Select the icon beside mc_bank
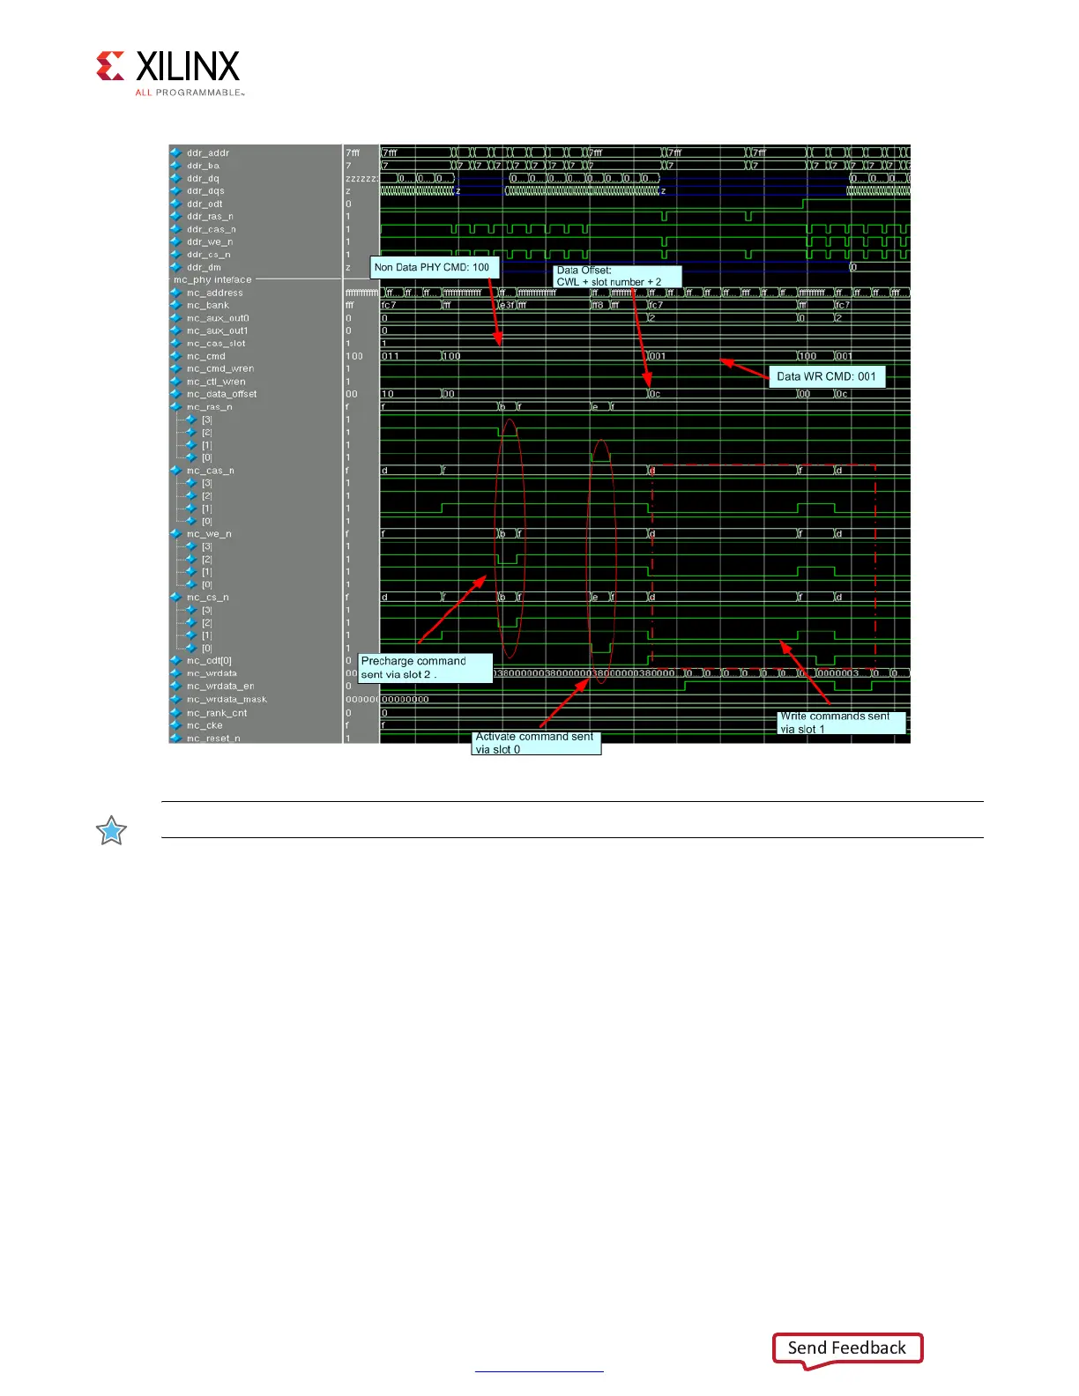 coord(176,305)
